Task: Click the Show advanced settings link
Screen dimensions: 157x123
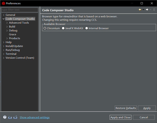Action: (x=35, y=117)
